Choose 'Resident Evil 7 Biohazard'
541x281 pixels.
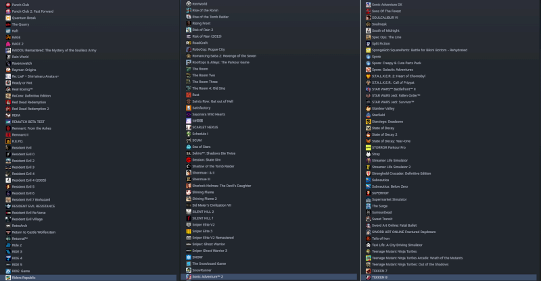(31, 200)
